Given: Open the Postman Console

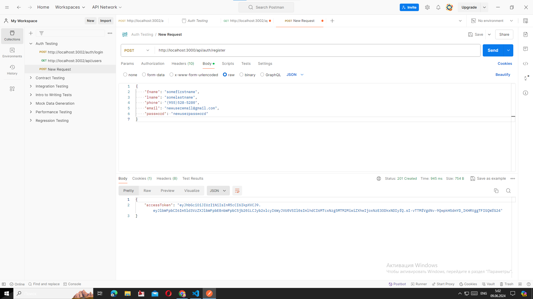Looking at the screenshot, I should [72, 284].
